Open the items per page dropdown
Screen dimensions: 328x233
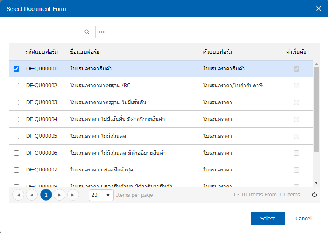[101, 195]
